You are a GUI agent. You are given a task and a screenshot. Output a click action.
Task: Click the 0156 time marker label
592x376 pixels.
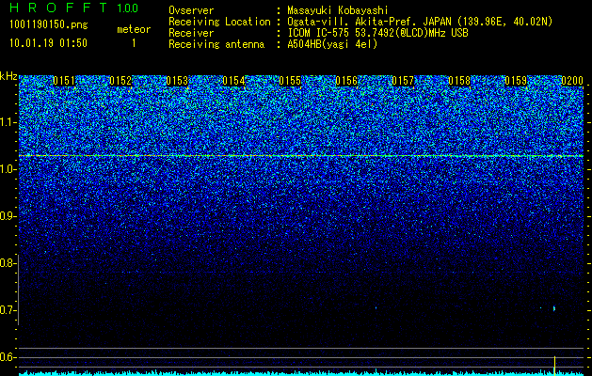coord(346,81)
